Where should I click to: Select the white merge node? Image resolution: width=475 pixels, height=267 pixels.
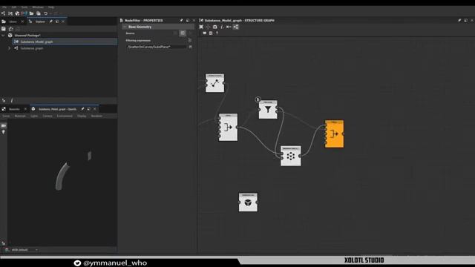(228, 127)
